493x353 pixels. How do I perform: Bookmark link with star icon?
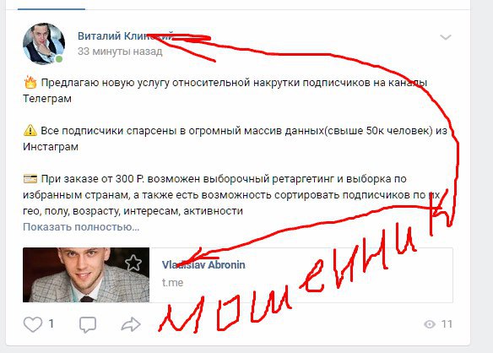133,263
